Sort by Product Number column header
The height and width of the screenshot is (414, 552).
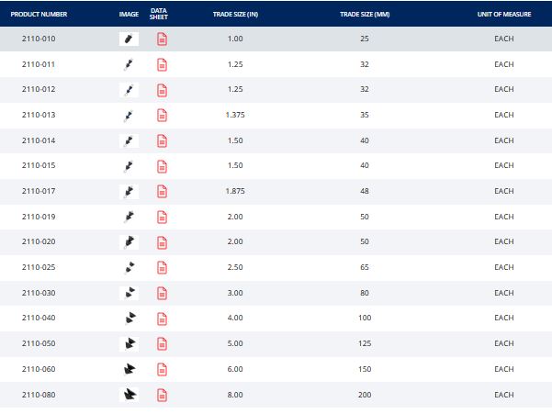[x=35, y=15]
